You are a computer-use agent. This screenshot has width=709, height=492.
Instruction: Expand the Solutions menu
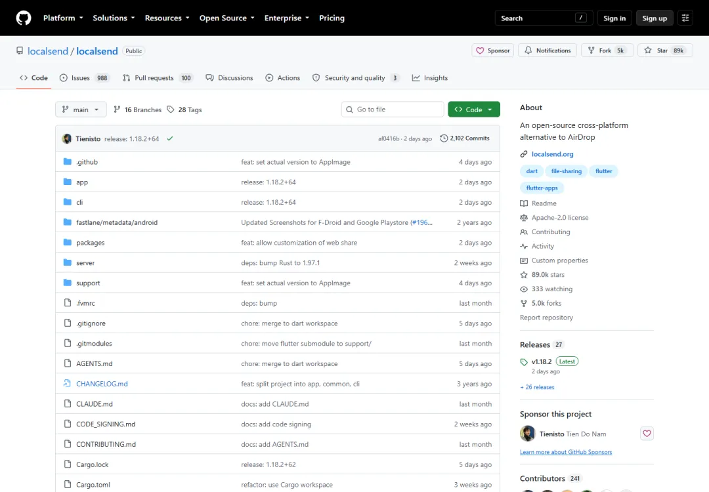click(114, 18)
